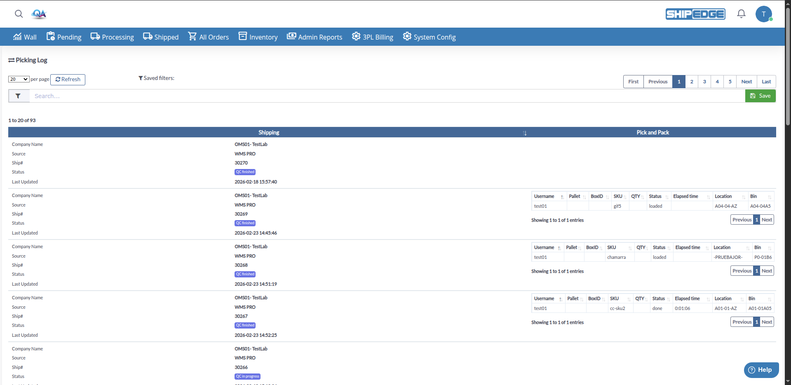Open Admin Reports menu
The height and width of the screenshot is (385, 791).
pyautogui.click(x=315, y=37)
